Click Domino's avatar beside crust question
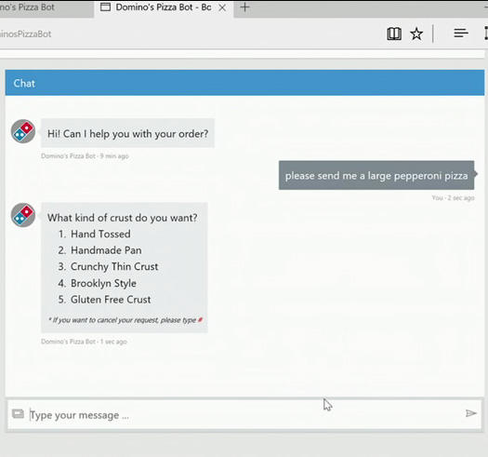 pyautogui.click(x=23, y=215)
